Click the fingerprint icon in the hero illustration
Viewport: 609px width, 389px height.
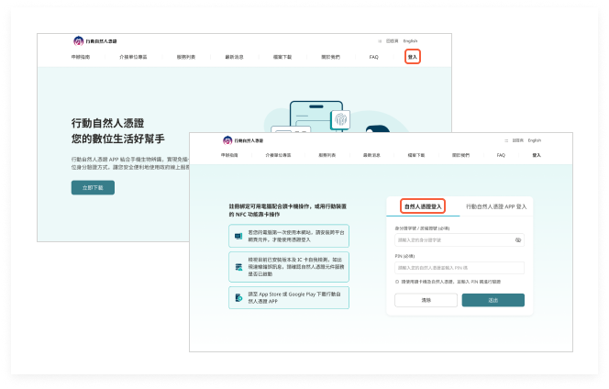pyautogui.click(x=341, y=119)
